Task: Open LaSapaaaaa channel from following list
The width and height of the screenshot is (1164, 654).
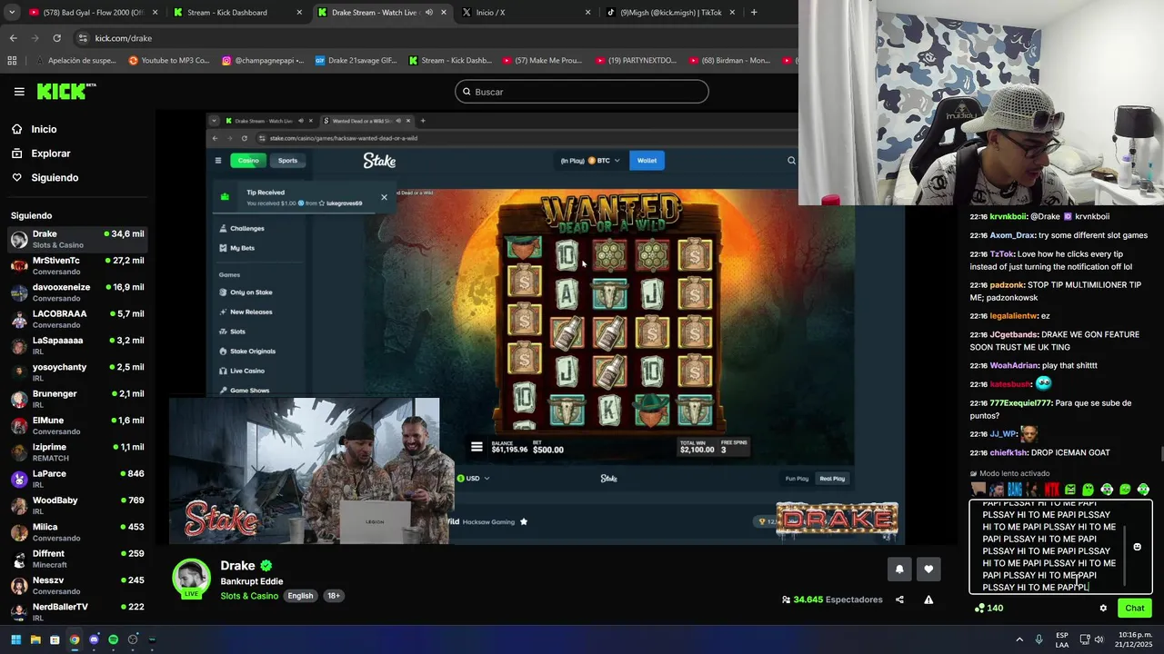Action: pos(77,346)
